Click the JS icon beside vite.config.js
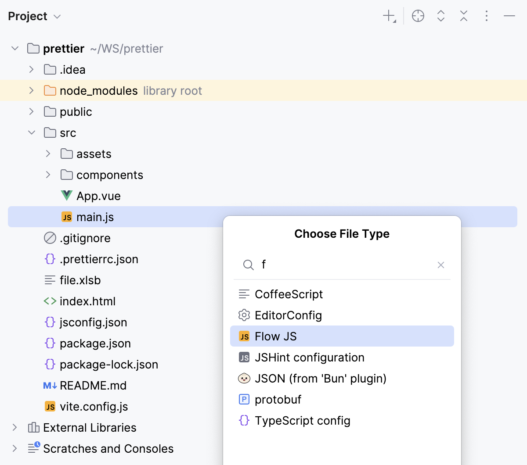The width and height of the screenshot is (527, 465). coord(50,407)
